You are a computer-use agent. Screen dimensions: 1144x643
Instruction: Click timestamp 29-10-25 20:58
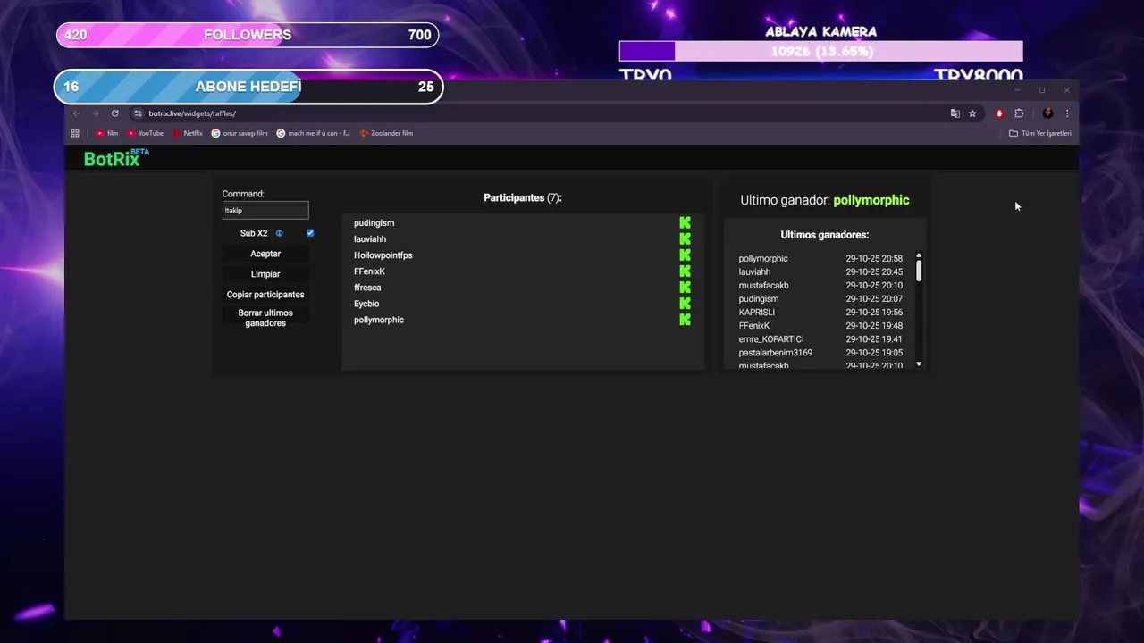click(x=874, y=259)
